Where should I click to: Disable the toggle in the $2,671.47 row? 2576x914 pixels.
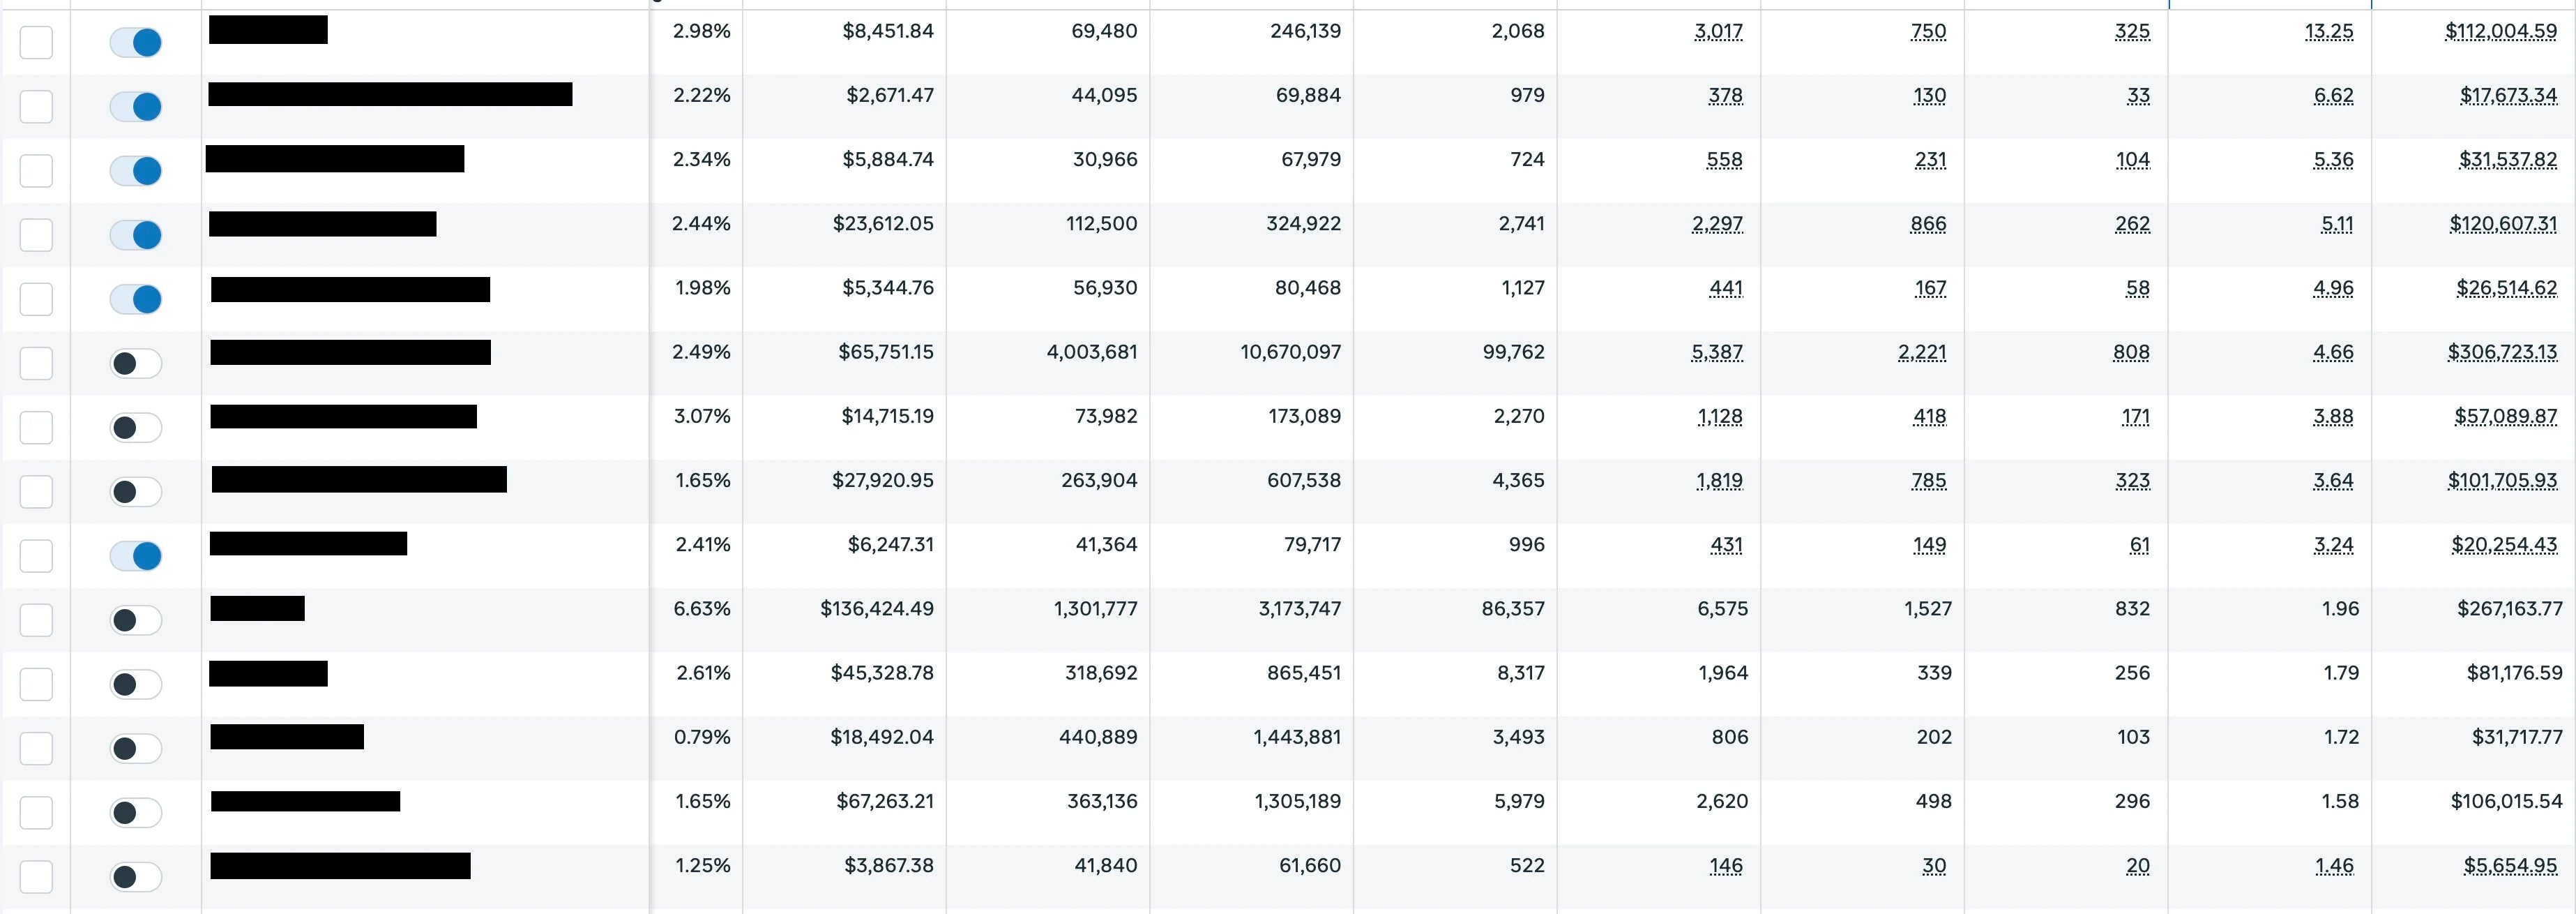click(136, 107)
